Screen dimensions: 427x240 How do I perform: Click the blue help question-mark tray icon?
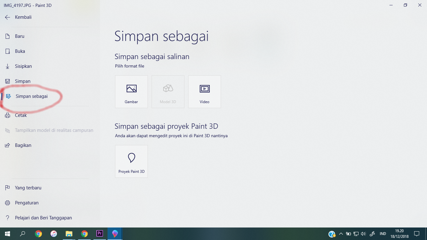tap(332, 234)
